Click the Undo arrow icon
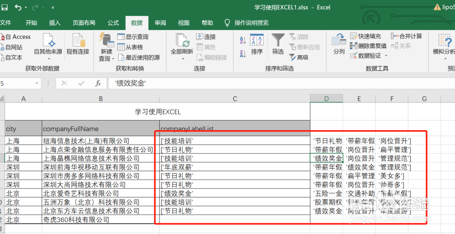The image size is (455, 234). coord(18,8)
